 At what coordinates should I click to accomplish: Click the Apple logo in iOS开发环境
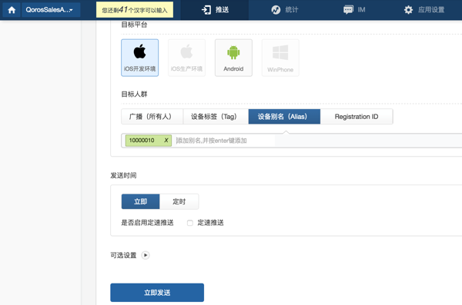[139, 51]
